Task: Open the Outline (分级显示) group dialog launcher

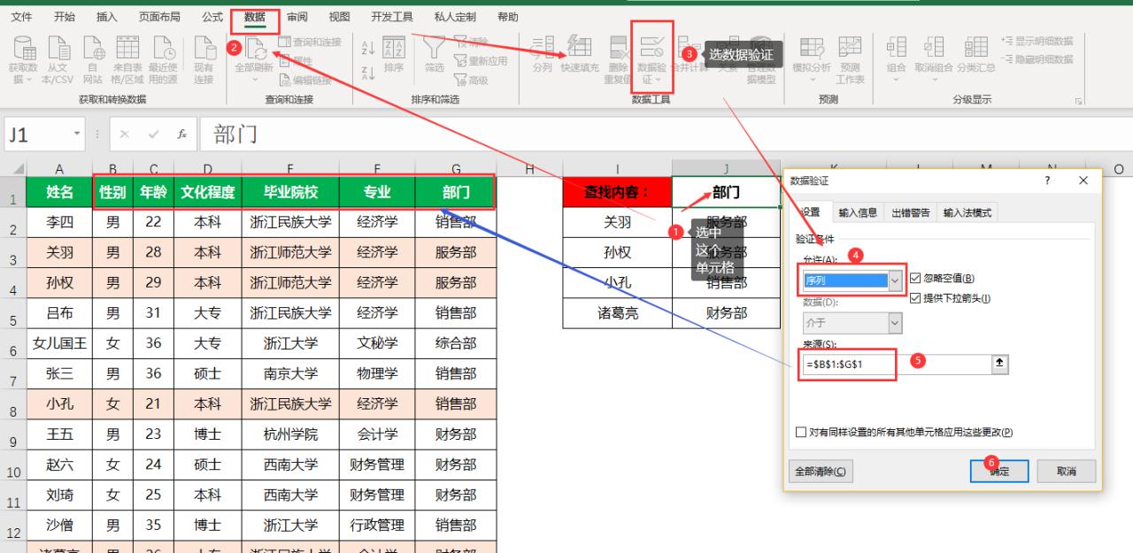Action: [1078, 102]
